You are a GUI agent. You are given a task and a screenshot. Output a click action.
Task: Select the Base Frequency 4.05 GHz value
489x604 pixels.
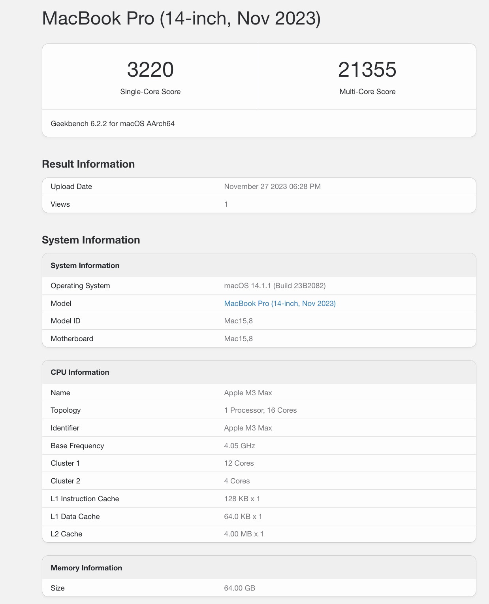pos(239,445)
